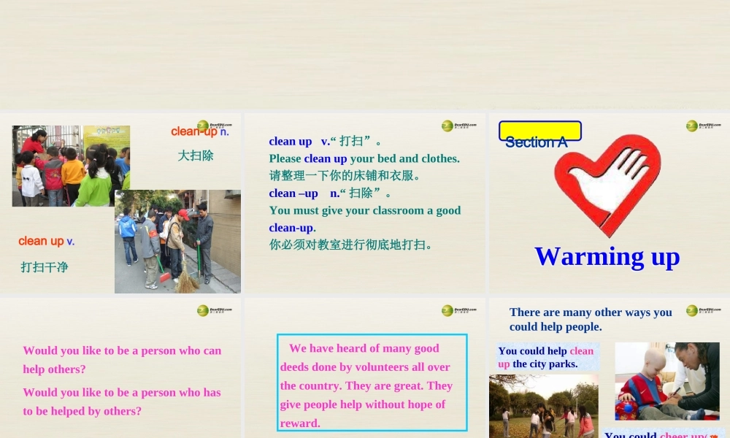Select the DearEDU icon above the volunteers text box

[x=449, y=310]
